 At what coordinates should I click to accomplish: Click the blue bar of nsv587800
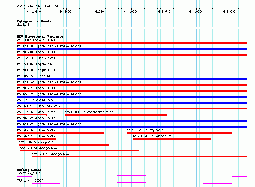[132, 121]
